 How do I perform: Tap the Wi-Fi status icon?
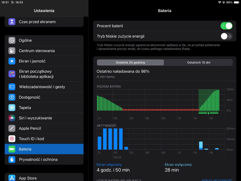(x=220, y=2)
